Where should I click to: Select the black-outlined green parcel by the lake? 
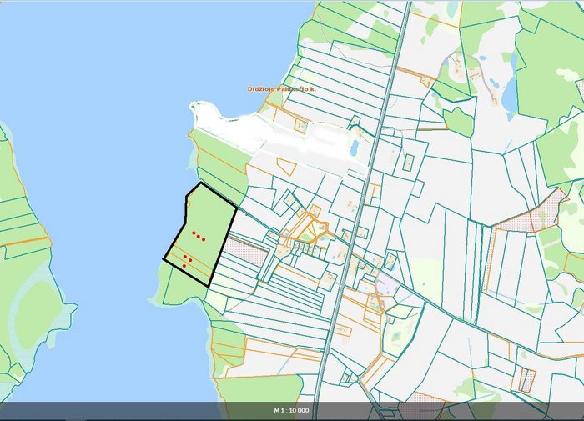201,234
